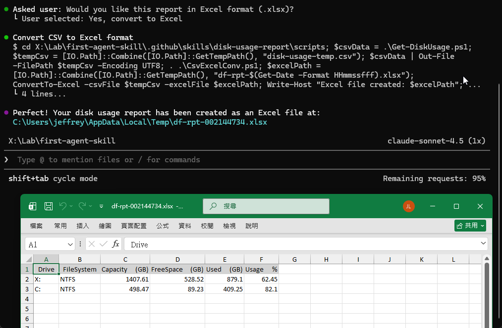Open the Undo history dropdown arrow

[x=71, y=206]
